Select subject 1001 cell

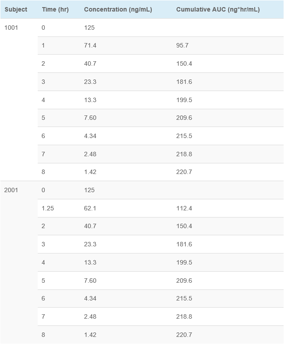(x=11, y=28)
